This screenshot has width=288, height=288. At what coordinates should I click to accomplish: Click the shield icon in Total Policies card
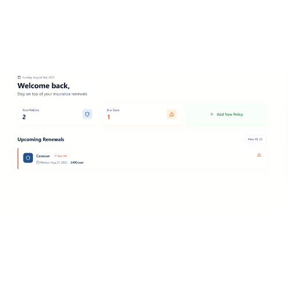87,114
